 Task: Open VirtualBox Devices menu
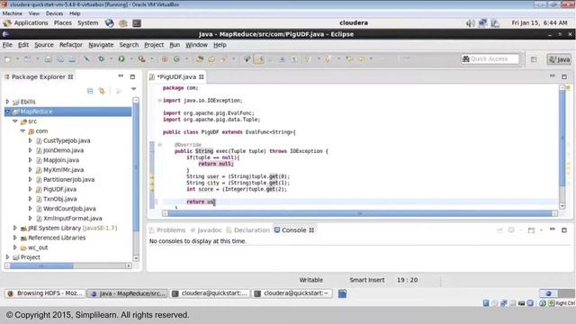click(x=54, y=13)
